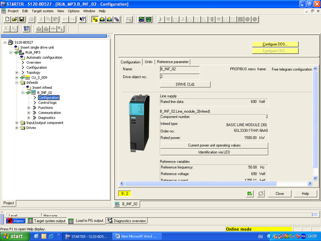This screenshot has height=241, width=321.
Task: Click the XI toolbar icon
Action: (x=7, y=28)
